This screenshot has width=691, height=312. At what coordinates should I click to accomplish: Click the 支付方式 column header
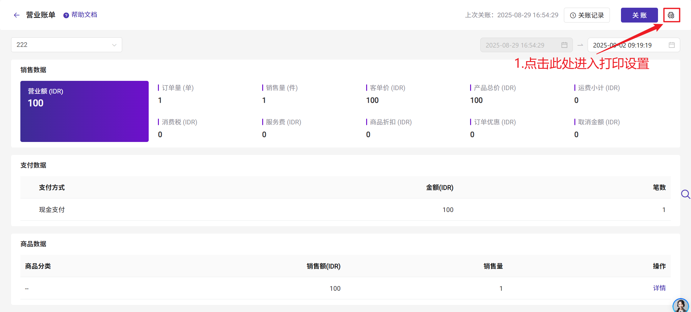click(x=52, y=187)
